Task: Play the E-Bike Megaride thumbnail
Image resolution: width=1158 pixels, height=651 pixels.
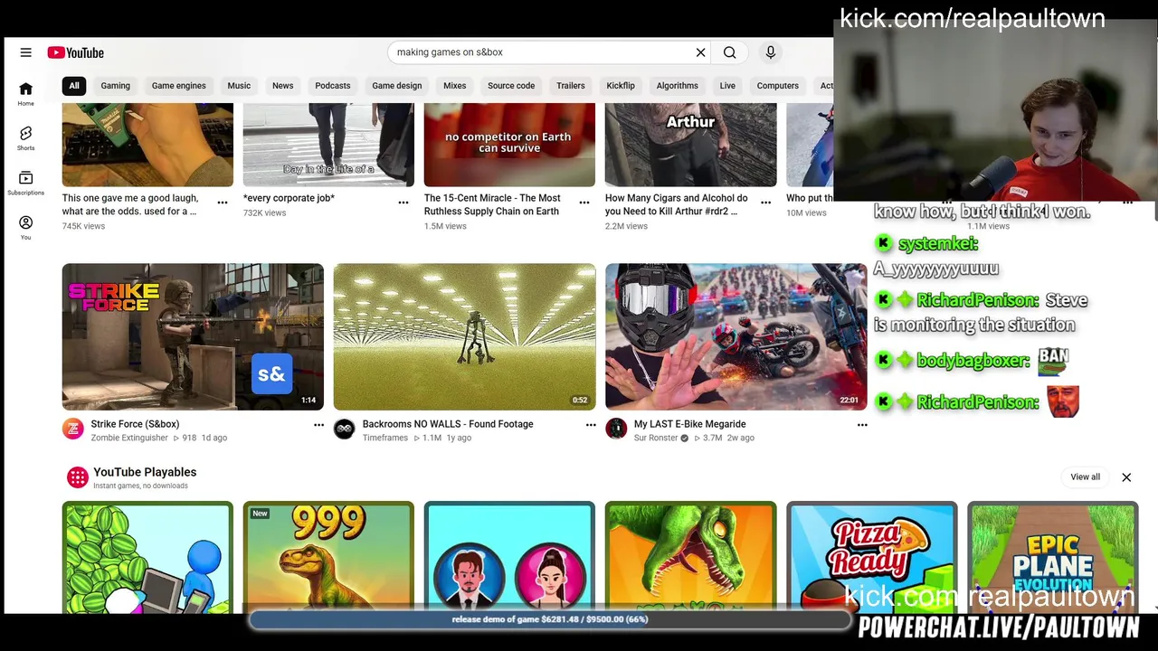Action: [736, 336]
